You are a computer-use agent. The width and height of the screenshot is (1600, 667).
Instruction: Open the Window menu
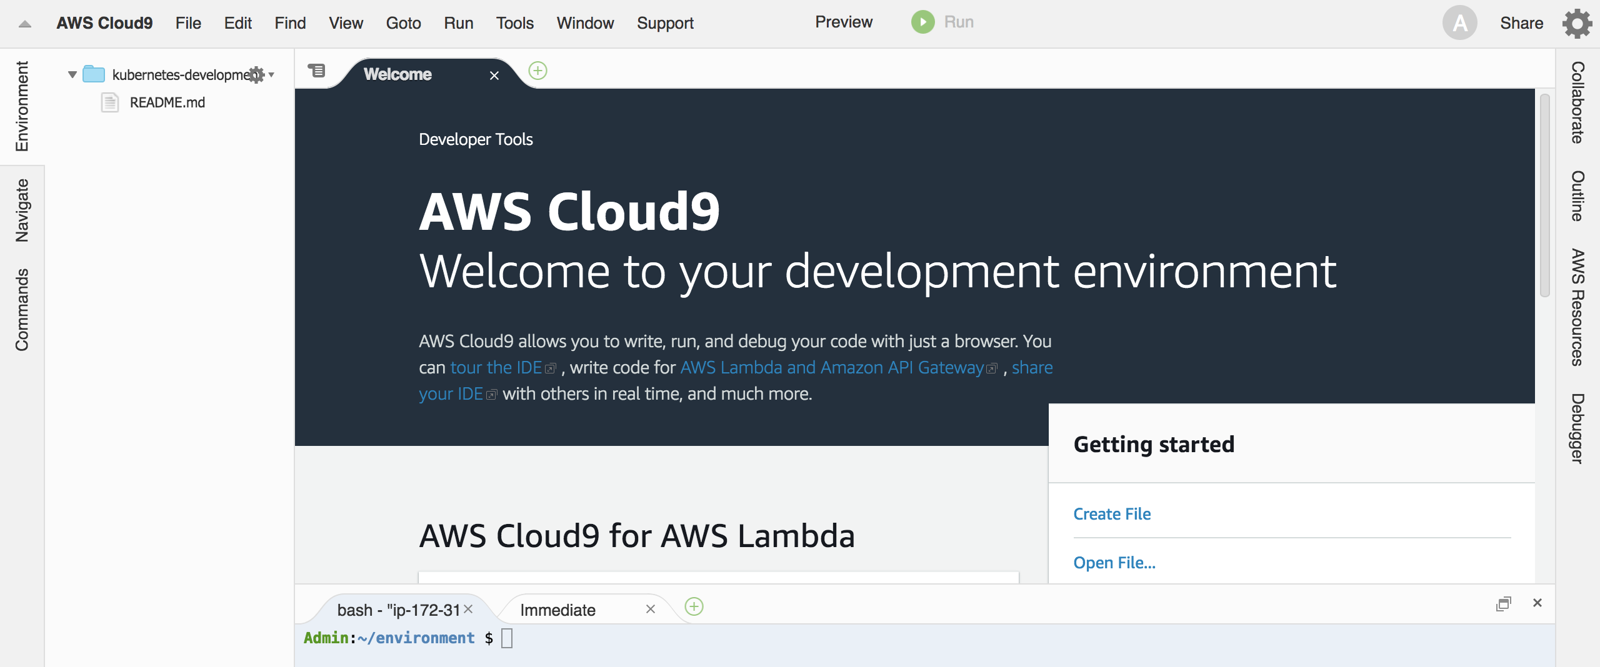pyautogui.click(x=585, y=23)
